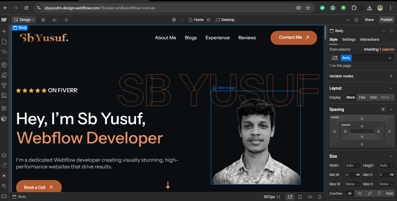The height and width of the screenshot is (201, 397).
Task: Open the Home page switcher
Action: 196,20
